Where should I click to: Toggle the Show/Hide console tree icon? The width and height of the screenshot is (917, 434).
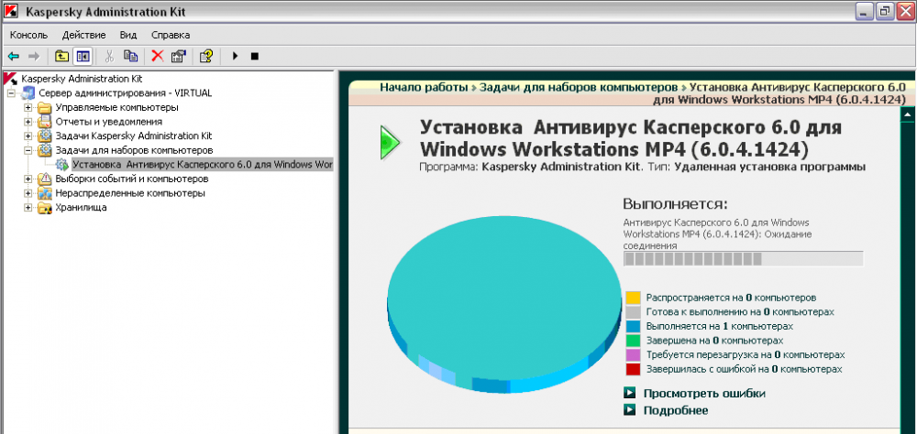coord(83,56)
